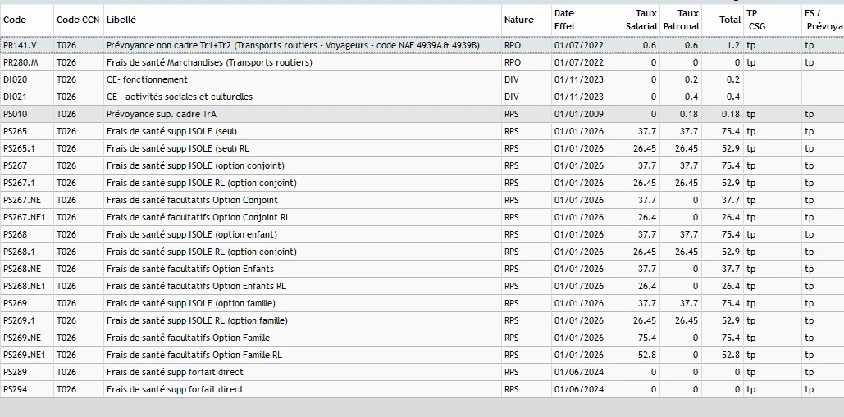Select the PR280.M Frais de santé Marchandises row

[209, 62]
